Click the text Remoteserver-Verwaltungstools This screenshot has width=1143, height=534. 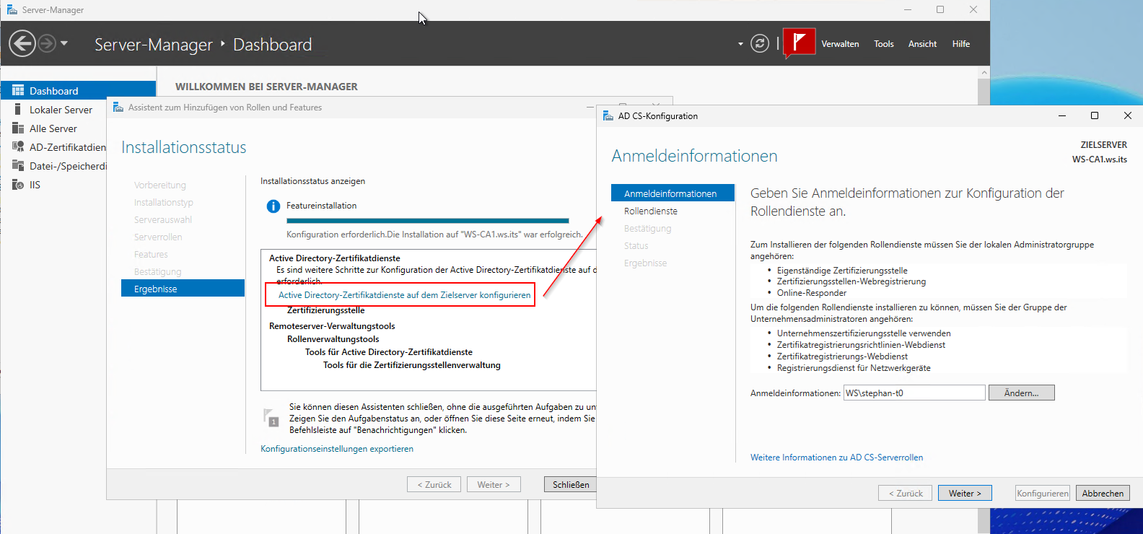click(x=332, y=326)
